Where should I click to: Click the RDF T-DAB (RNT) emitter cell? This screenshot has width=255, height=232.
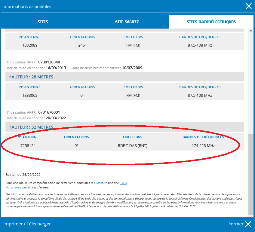click(x=133, y=145)
